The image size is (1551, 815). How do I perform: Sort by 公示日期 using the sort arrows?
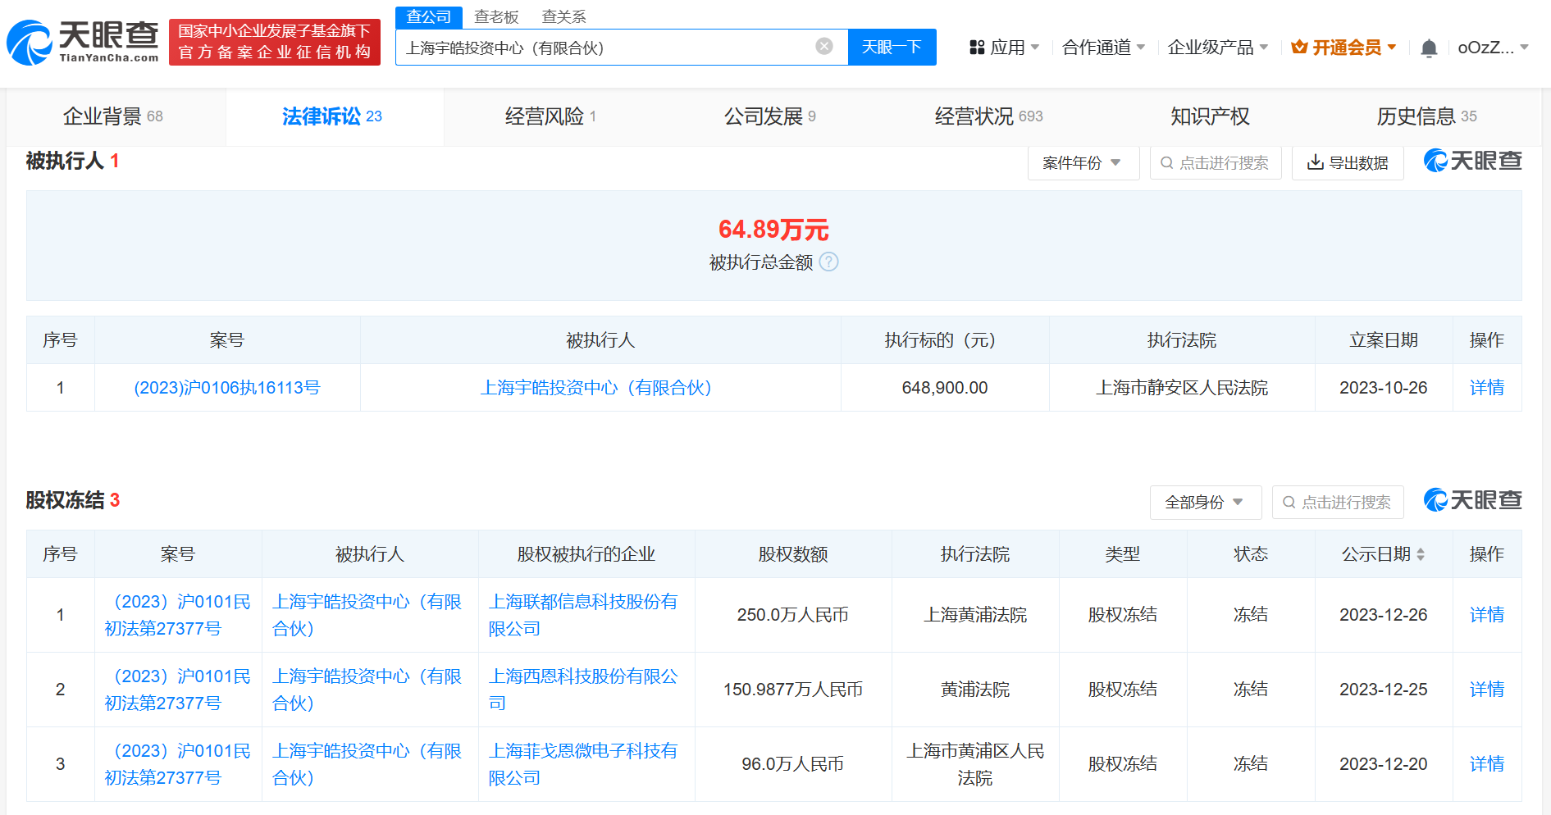pos(1421,554)
